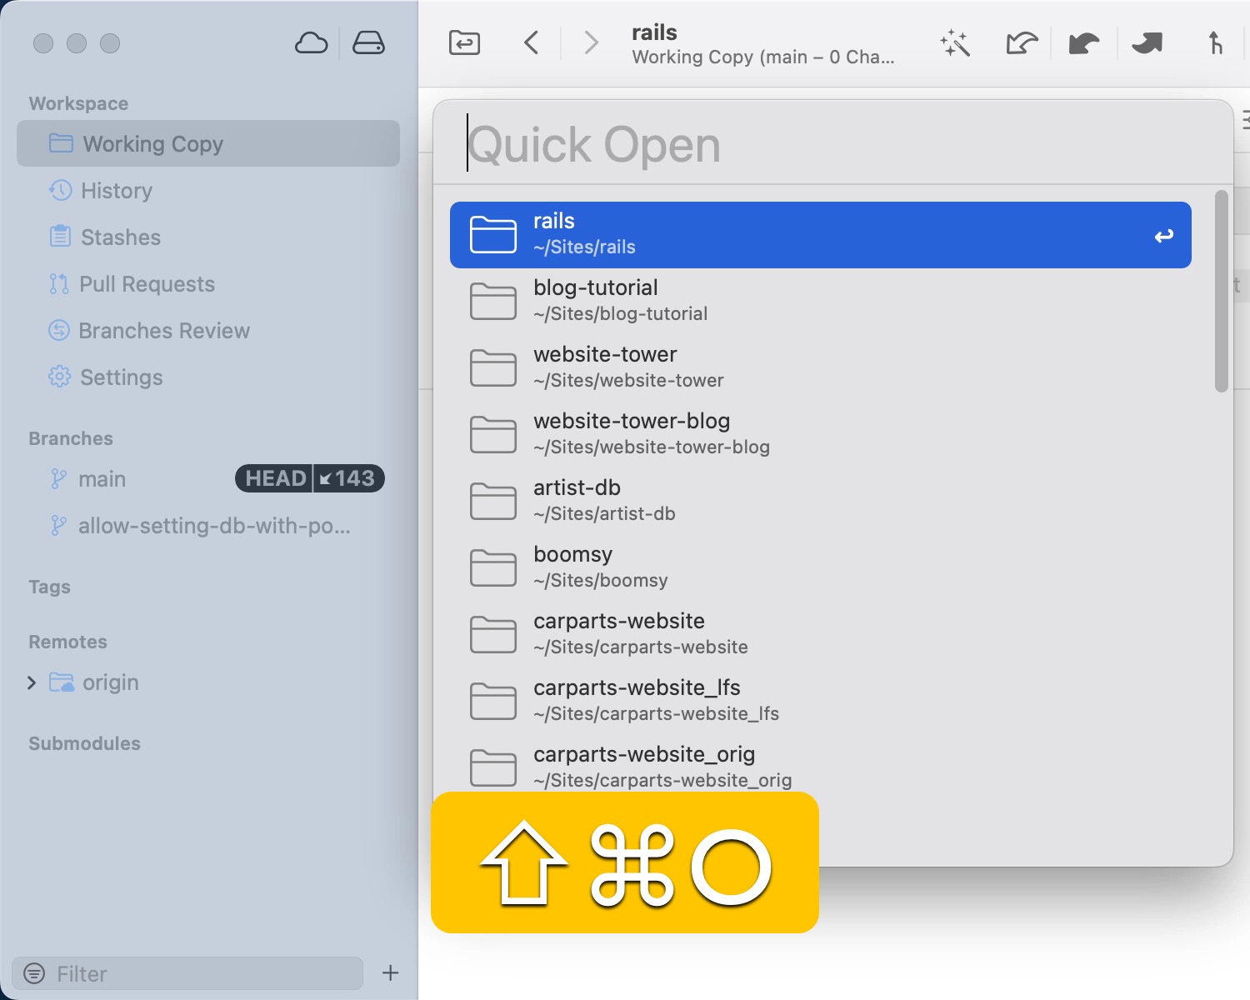Click the filter options icon in sidebar
The height and width of the screenshot is (1000, 1250).
coord(34,973)
